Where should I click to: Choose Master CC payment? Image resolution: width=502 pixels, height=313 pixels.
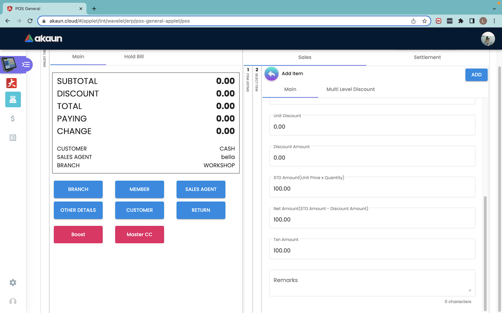click(139, 234)
